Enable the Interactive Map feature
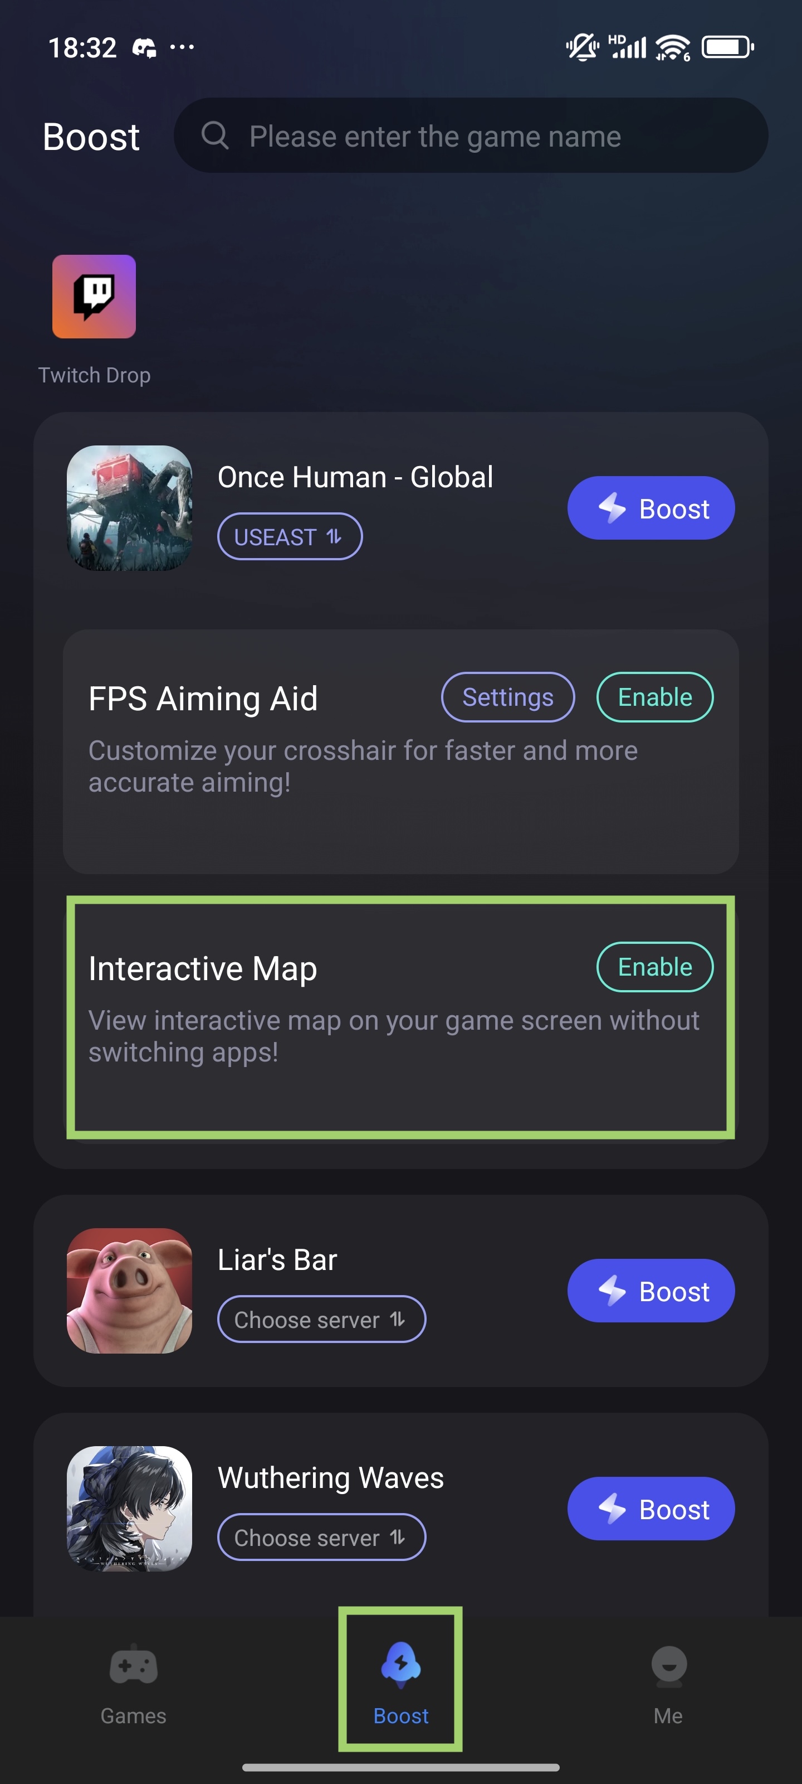This screenshot has width=802, height=1784. tap(654, 967)
